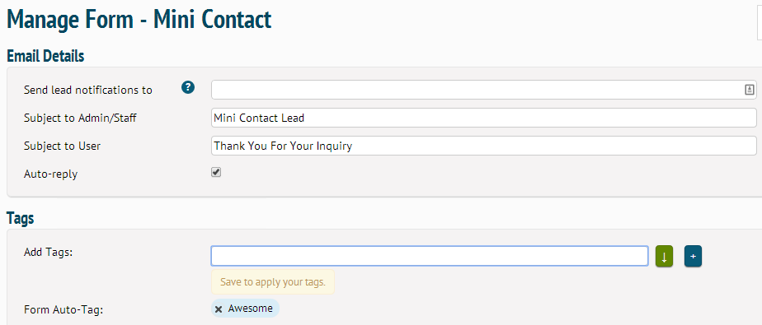The height and width of the screenshot is (325, 762).
Task: Click the Add Tags label
Action: 48,253
